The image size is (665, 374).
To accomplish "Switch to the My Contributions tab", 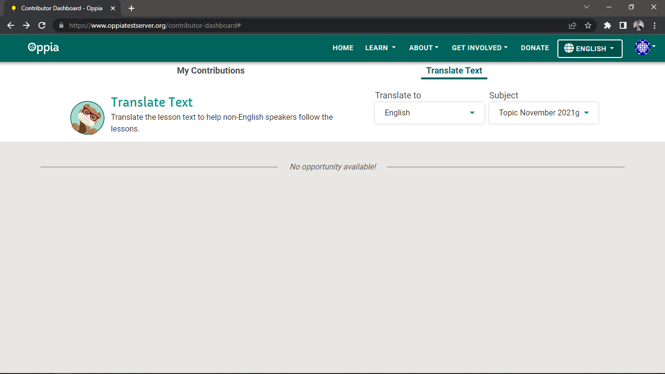I will [x=211, y=71].
